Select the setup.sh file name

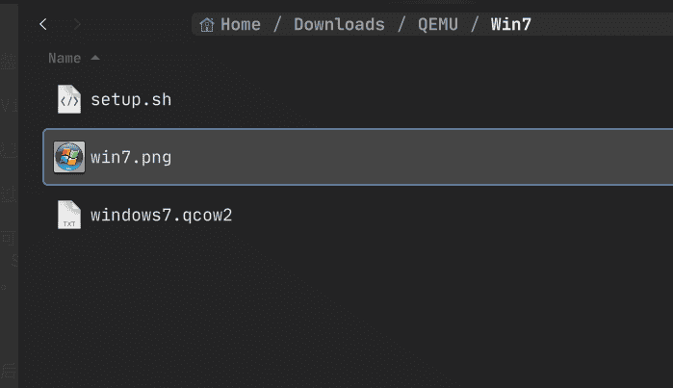(131, 99)
